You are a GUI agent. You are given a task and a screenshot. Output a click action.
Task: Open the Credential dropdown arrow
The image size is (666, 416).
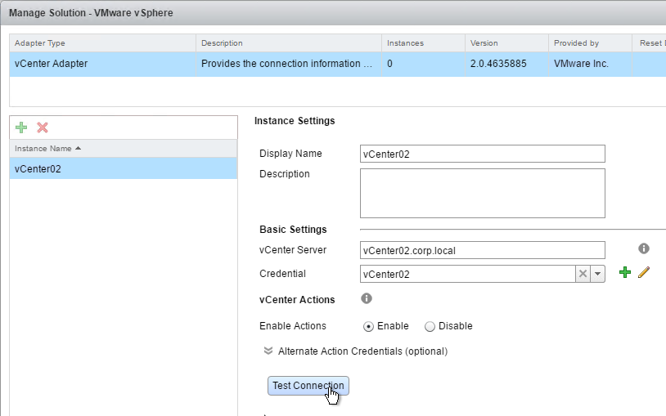(597, 274)
